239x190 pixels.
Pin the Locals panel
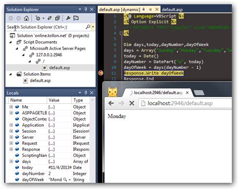[86, 93]
